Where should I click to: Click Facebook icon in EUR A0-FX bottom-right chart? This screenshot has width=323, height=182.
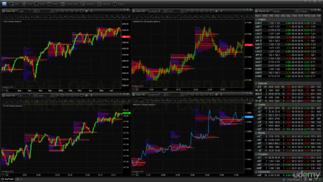[x=221, y=95]
